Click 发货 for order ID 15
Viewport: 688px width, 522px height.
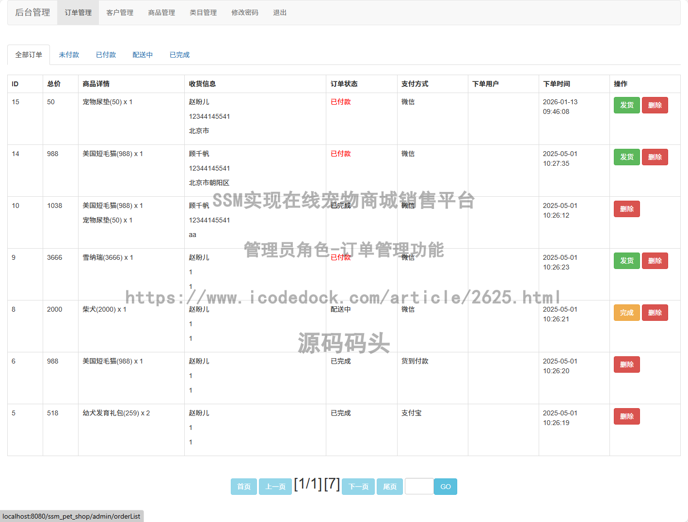click(x=626, y=105)
